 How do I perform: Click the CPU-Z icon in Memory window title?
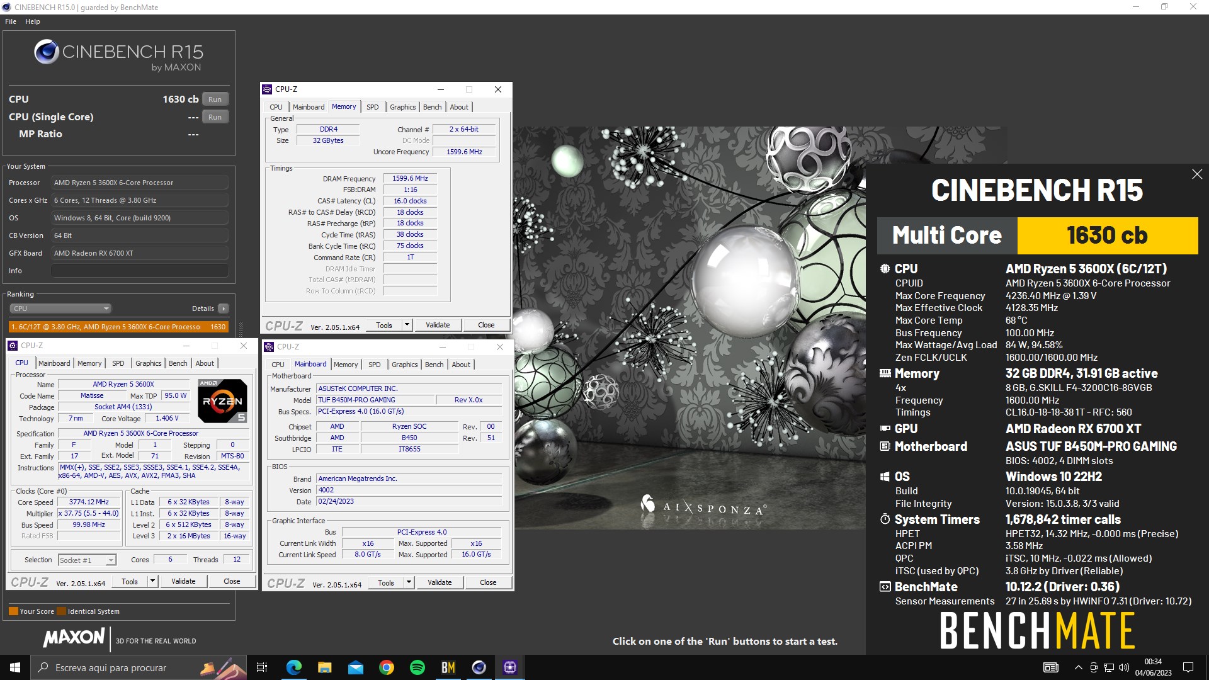pos(267,89)
